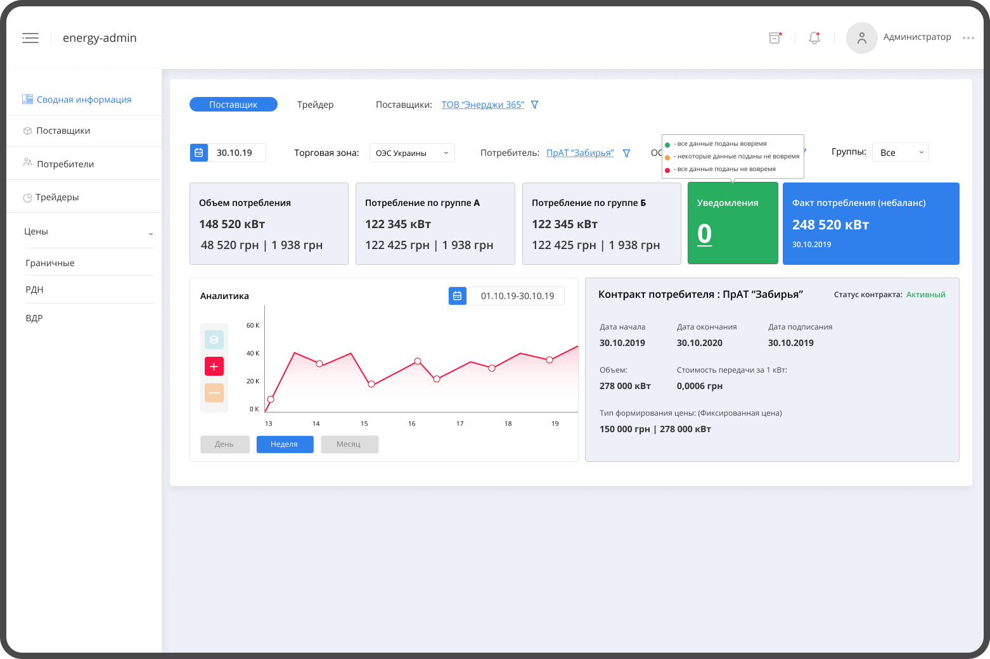The image size is (990, 659).
Task: Click the filter icon next to ТОВ "Энерджи 365"
Action: pos(534,105)
